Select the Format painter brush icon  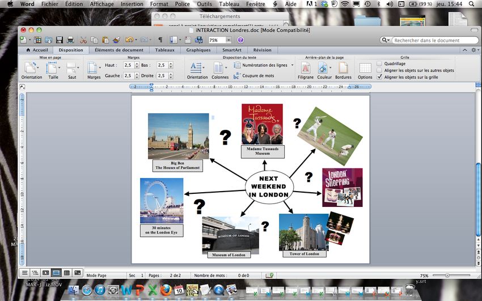tap(116, 40)
